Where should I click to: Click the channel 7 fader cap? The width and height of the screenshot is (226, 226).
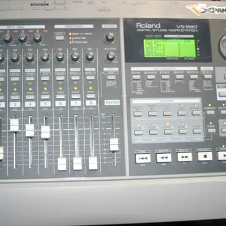click(x=77, y=163)
